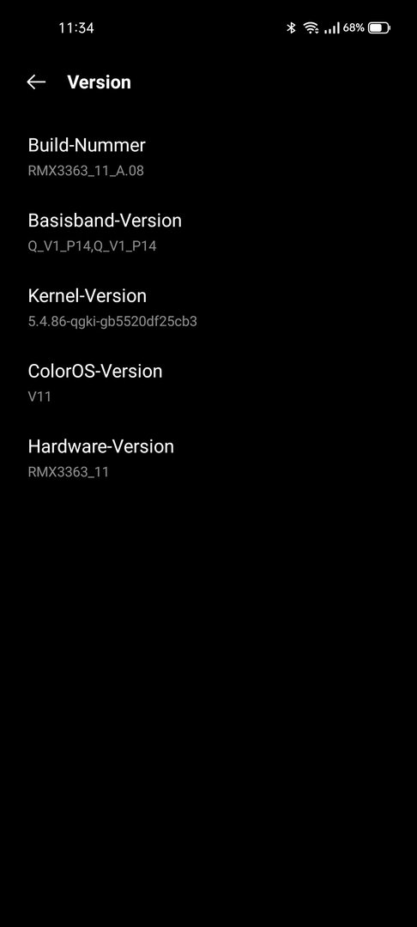Select the ColorOS-Version entry

(208, 383)
